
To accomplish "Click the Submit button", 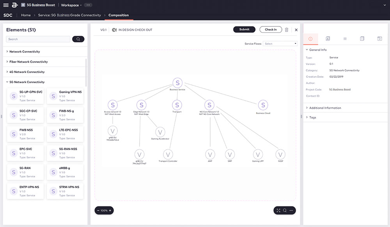I will click(x=244, y=30).
